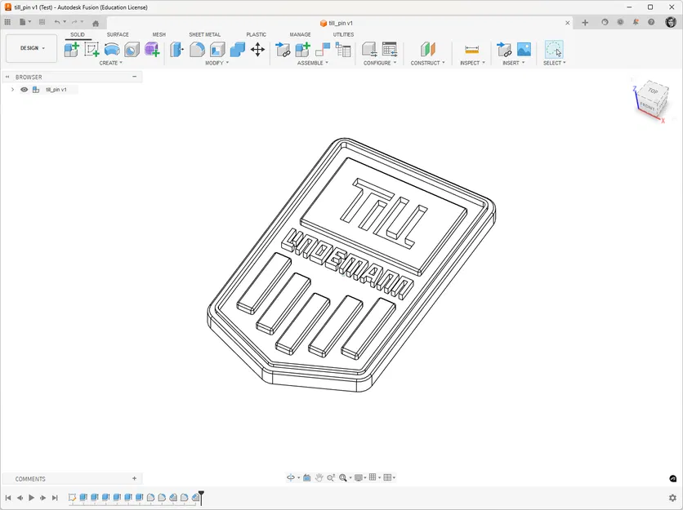Image resolution: width=683 pixels, height=510 pixels.
Task: Open the Surface ribbon tab
Action: (118, 35)
